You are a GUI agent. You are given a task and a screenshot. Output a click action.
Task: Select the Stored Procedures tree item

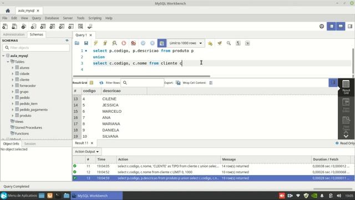pyautogui.click(x=28, y=127)
